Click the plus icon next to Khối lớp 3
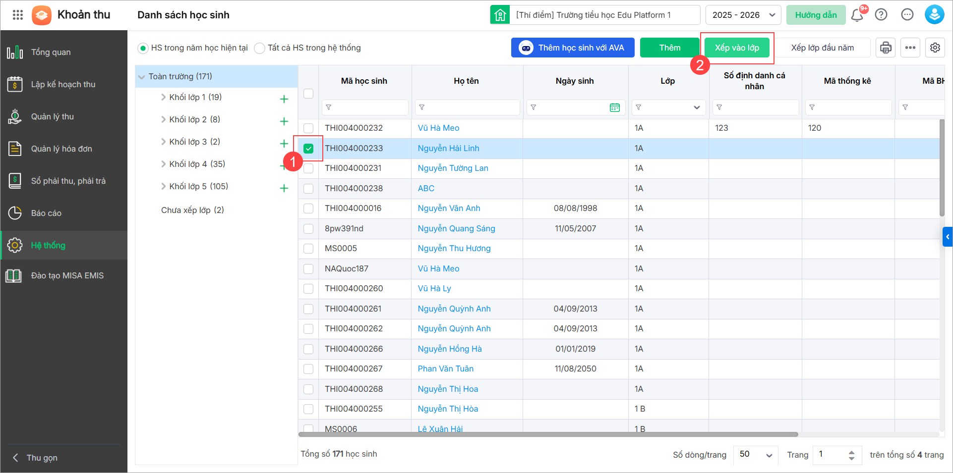Image resolution: width=953 pixels, height=473 pixels. (284, 144)
